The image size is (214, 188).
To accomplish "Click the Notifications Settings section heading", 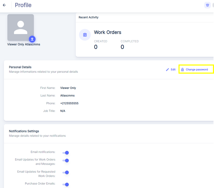I will (24, 131).
